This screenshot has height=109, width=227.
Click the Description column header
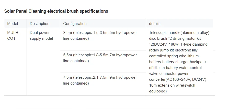click(43, 23)
